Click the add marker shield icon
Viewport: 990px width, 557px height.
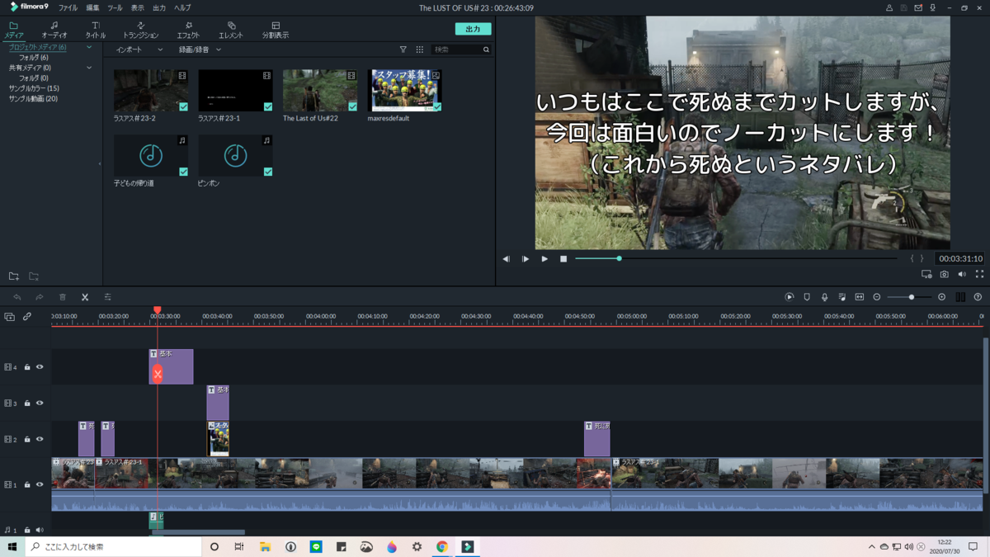pos(807,297)
